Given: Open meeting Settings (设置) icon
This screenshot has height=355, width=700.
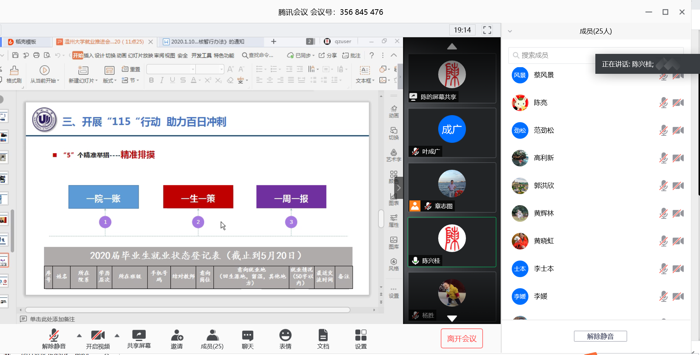Looking at the screenshot, I should (x=361, y=335).
